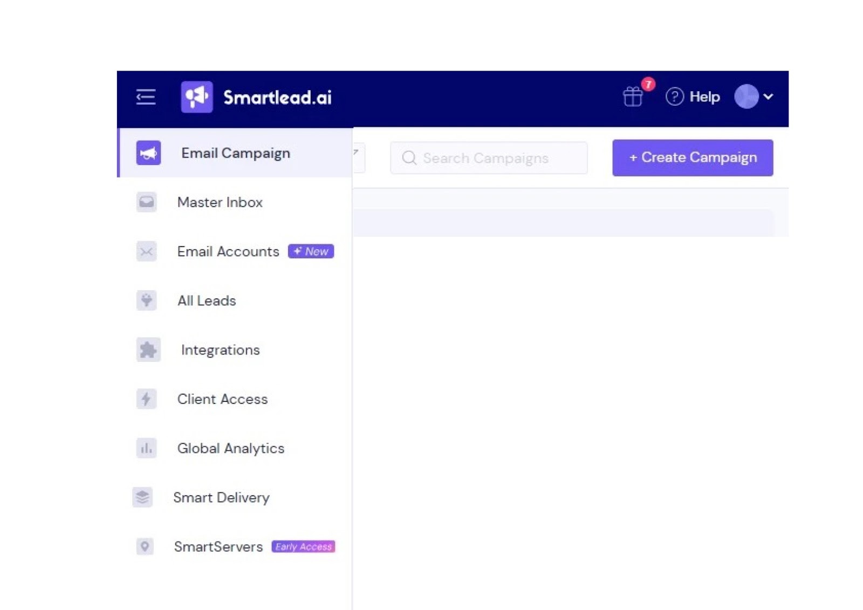The width and height of the screenshot is (863, 610).
Task: Open the user avatar profile menu
Action: tap(746, 97)
